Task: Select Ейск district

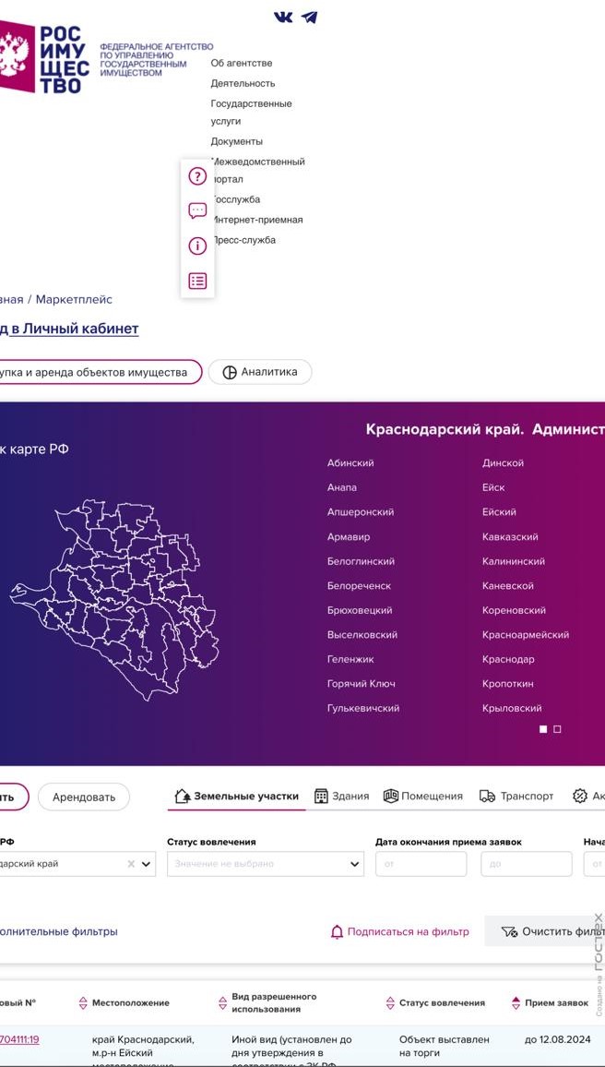Action: (x=493, y=488)
